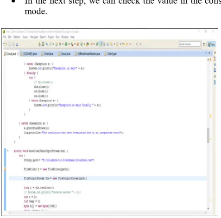Minimize the editor area
The width and height of the screenshot is (221, 218).
pyautogui.click(x=206, y=53)
